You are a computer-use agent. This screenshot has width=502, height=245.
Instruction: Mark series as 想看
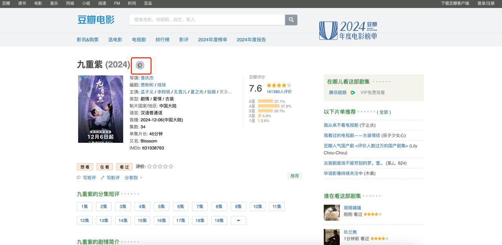point(85,167)
